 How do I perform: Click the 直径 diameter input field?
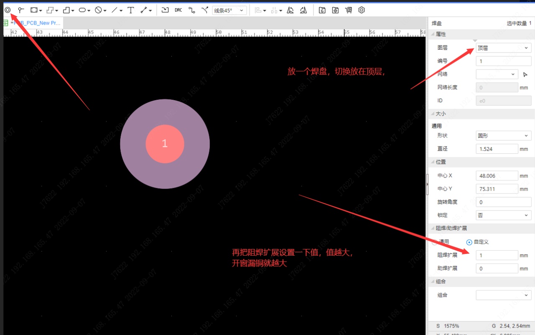(x=497, y=149)
